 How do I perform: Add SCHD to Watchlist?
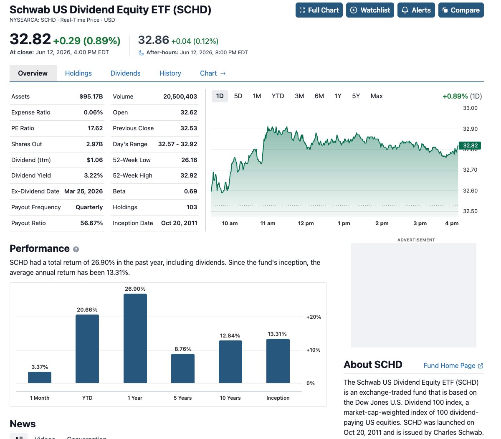[370, 10]
